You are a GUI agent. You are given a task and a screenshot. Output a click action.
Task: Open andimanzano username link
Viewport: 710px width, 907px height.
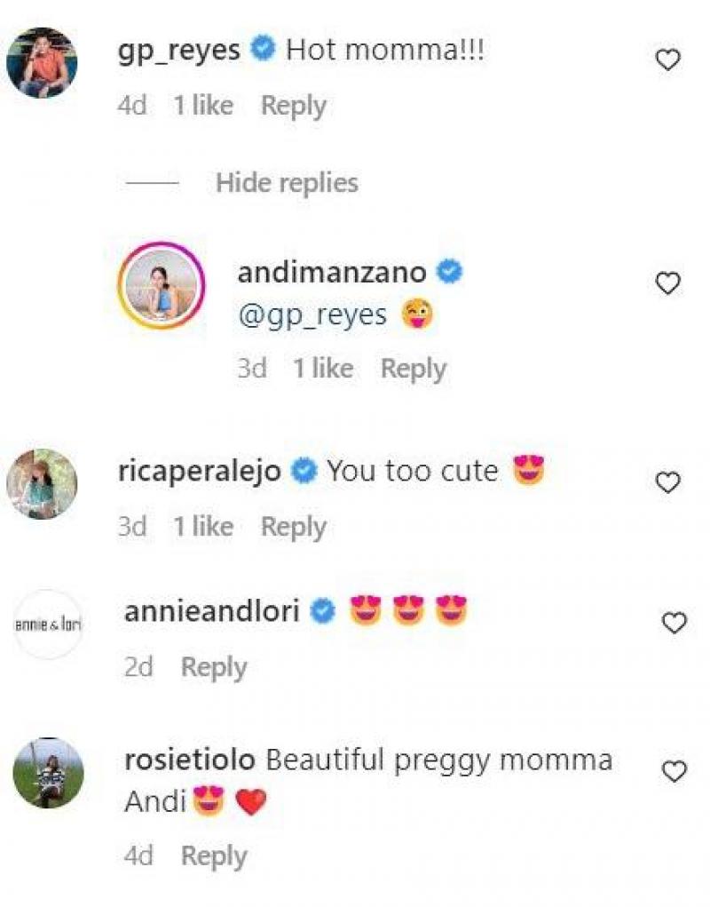(332, 272)
